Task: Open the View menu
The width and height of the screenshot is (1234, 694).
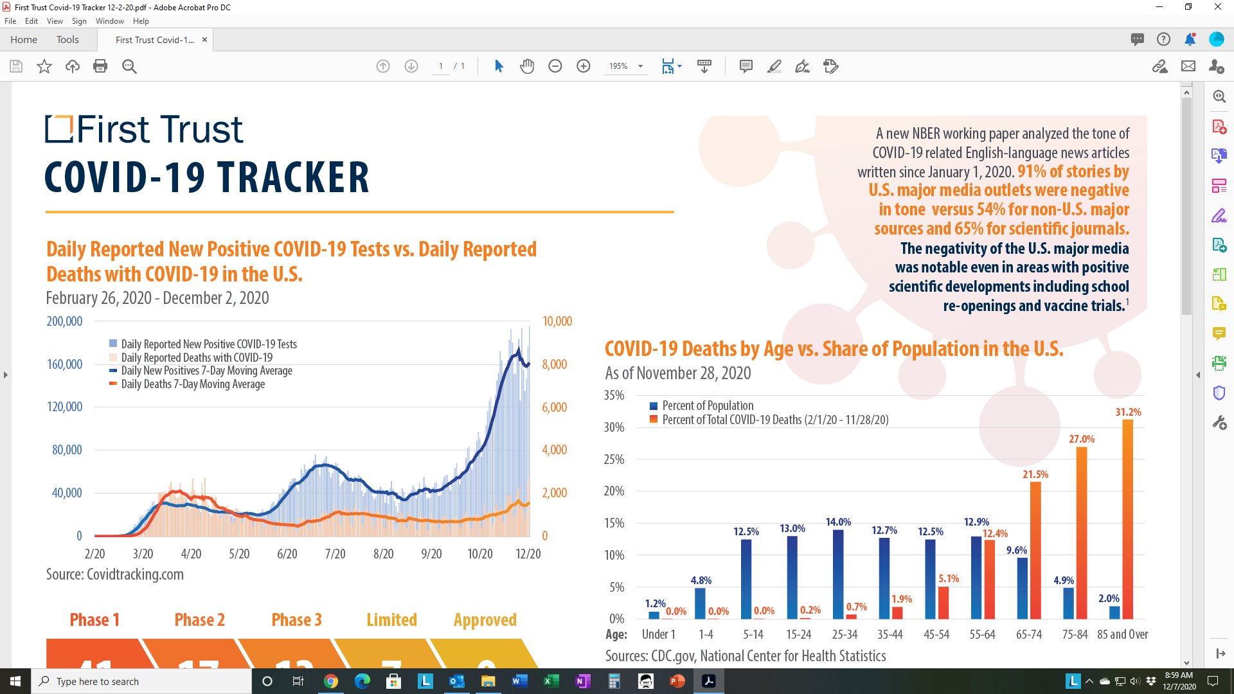Action: (55, 21)
